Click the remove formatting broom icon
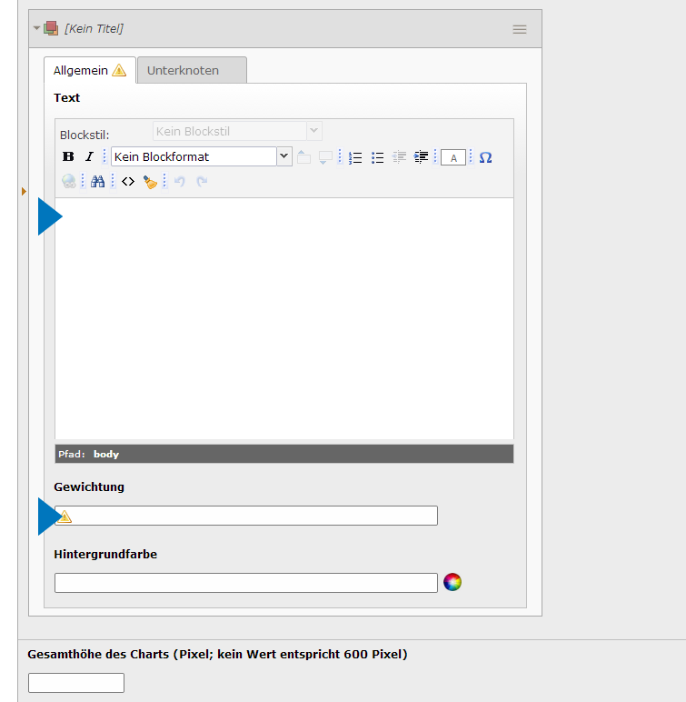The height and width of the screenshot is (702, 686). click(150, 182)
